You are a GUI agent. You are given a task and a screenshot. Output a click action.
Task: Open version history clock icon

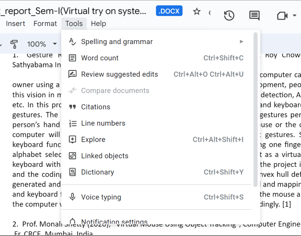229,16
